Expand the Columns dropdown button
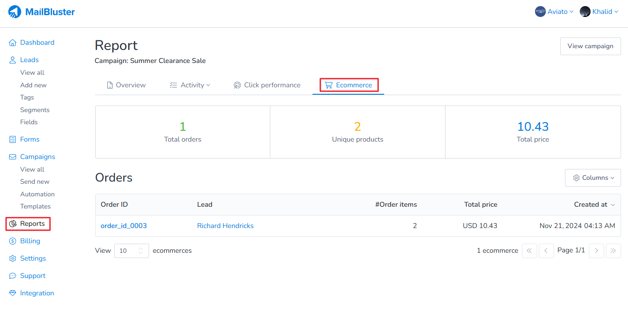 coord(593,178)
